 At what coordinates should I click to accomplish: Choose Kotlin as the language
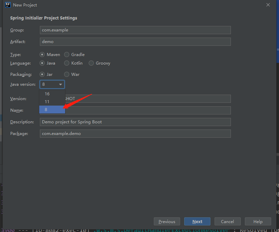(x=67, y=63)
